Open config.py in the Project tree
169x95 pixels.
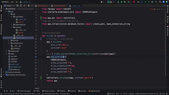pyautogui.click(x=16, y=49)
